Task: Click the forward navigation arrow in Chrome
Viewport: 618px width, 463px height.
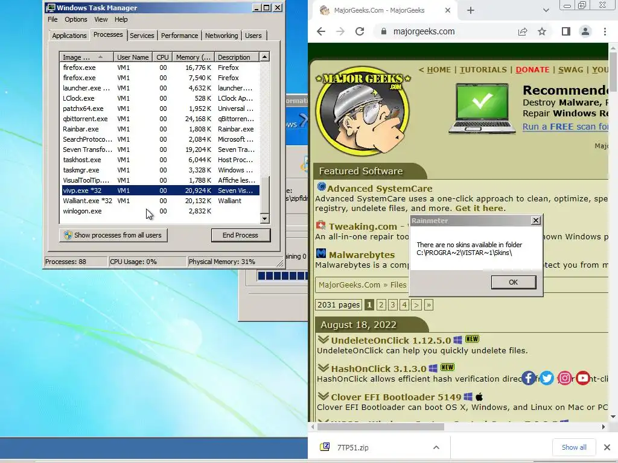Action: click(x=340, y=31)
